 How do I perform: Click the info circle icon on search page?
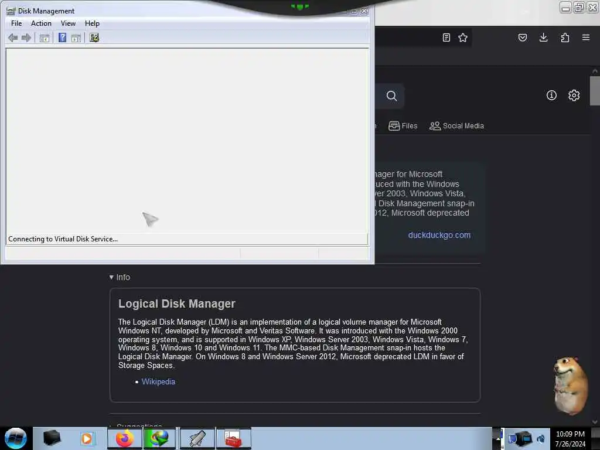[551, 96]
